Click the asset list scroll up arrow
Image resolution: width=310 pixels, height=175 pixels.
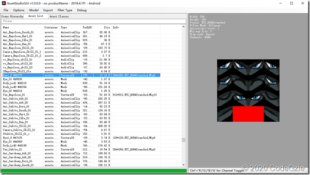(183, 27)
